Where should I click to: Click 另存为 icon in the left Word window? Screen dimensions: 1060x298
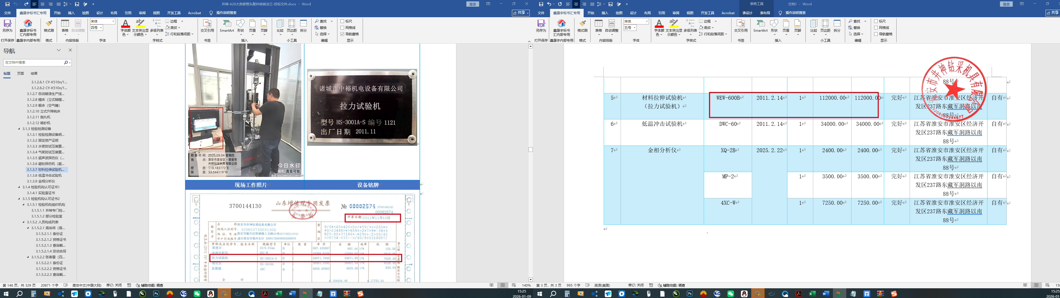click(x=8, y=26)
